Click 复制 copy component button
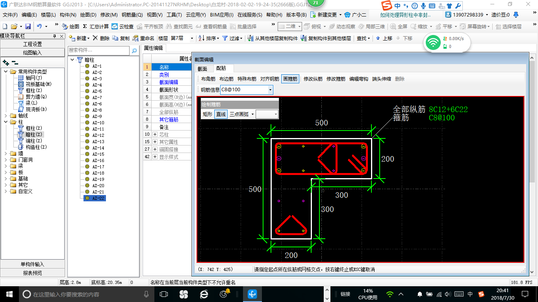 coord(121,38)
